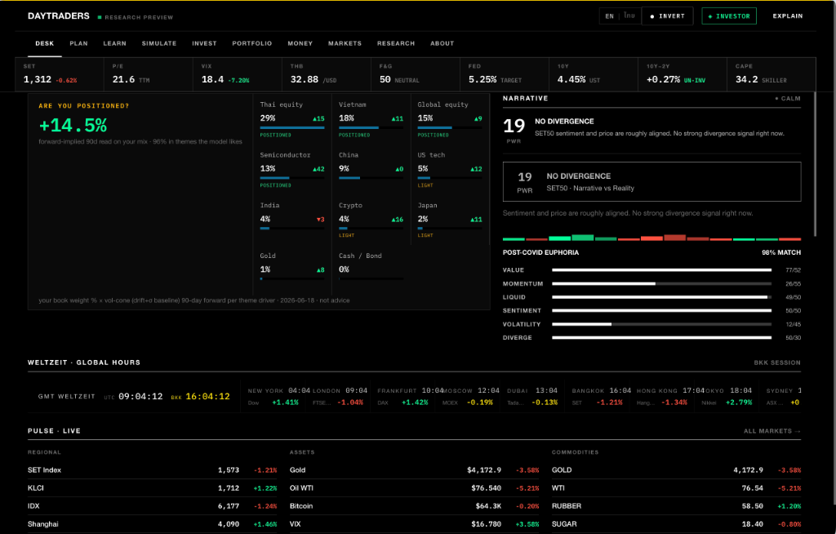Select the Global equity 15% tile

[x=450, y=119]
